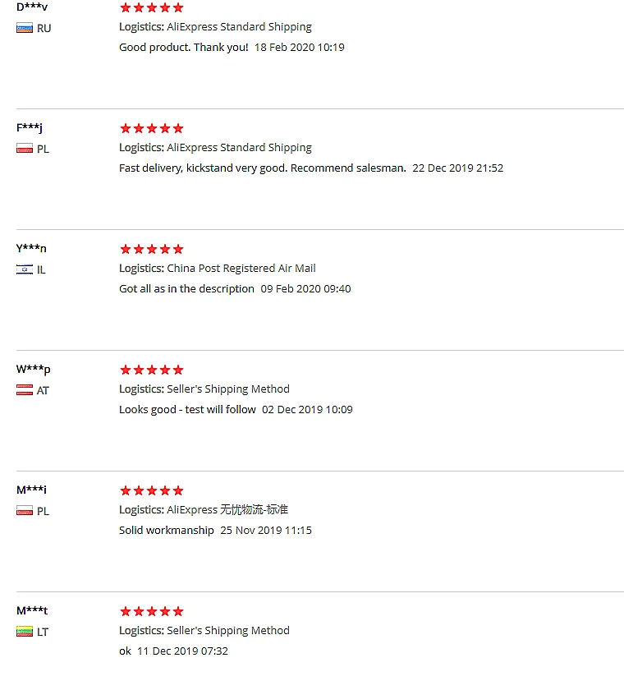
Task: Click the five-star rating of D***v's review
Action: pos(152,8)
